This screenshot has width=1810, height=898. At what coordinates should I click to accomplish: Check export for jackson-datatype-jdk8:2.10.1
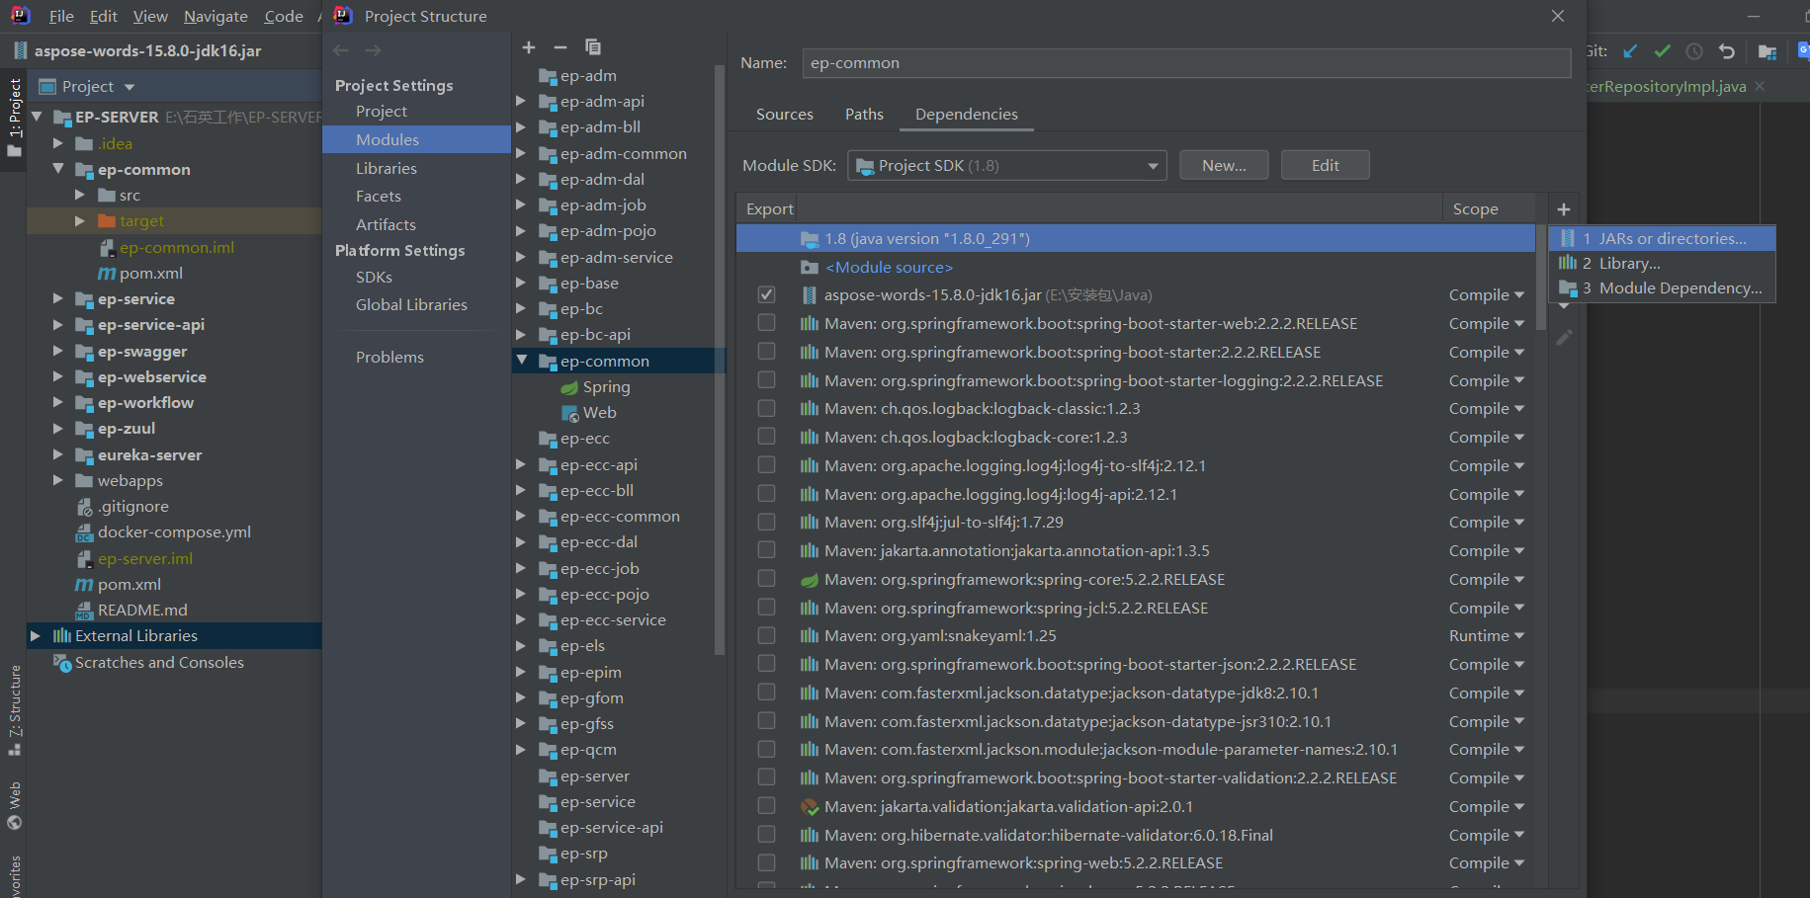[x=766, y=693]
